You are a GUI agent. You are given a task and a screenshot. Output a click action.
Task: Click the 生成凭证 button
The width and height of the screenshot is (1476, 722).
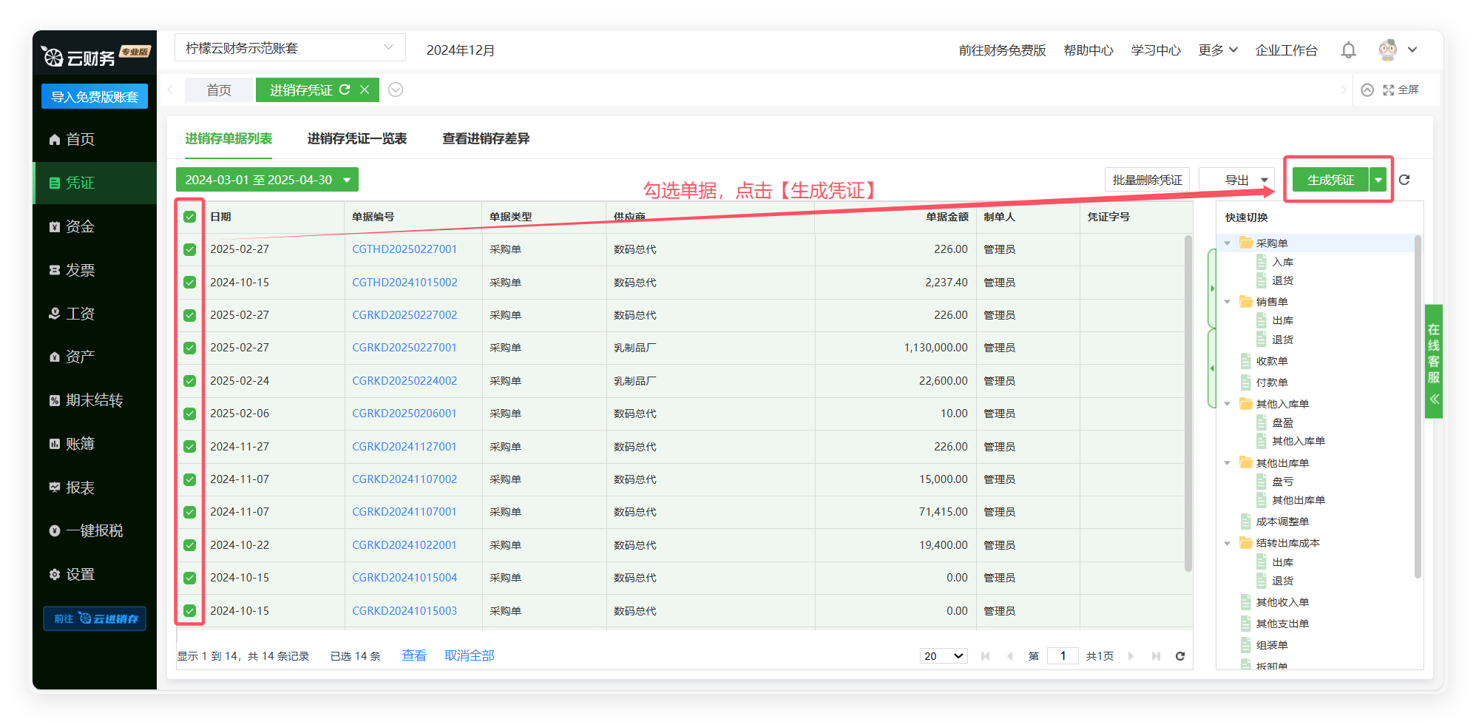coord(1330,180)
